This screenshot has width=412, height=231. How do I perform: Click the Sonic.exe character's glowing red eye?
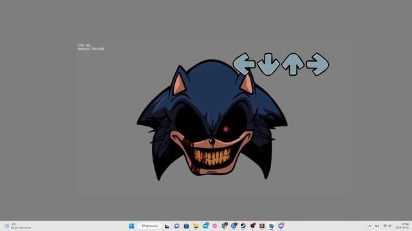(226, 129)
